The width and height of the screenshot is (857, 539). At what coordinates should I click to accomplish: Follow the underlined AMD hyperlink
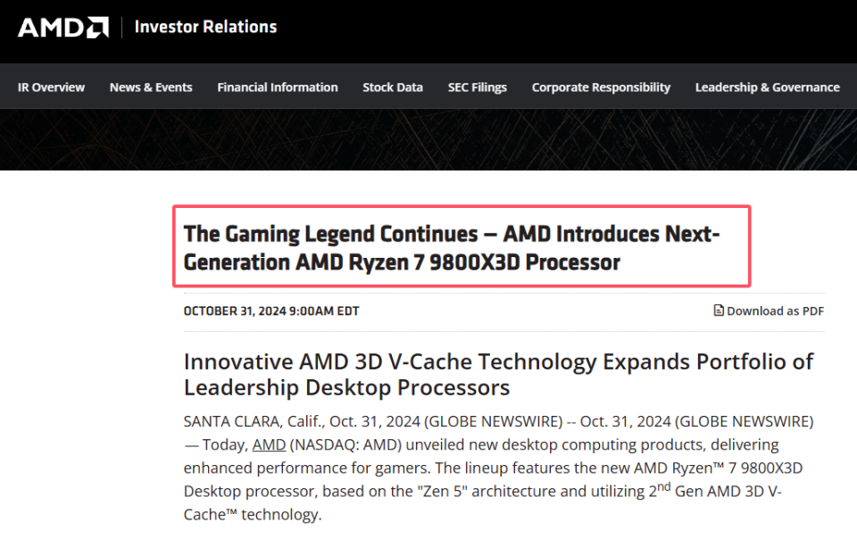tap(269, 444)
